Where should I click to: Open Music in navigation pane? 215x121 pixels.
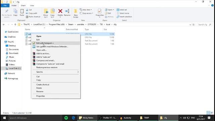[10, 57]
